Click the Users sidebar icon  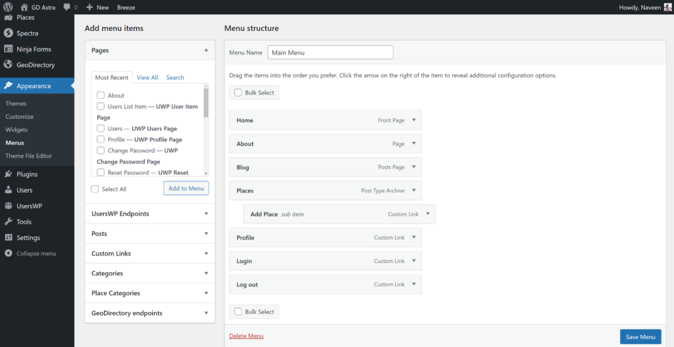coord(9,190)
